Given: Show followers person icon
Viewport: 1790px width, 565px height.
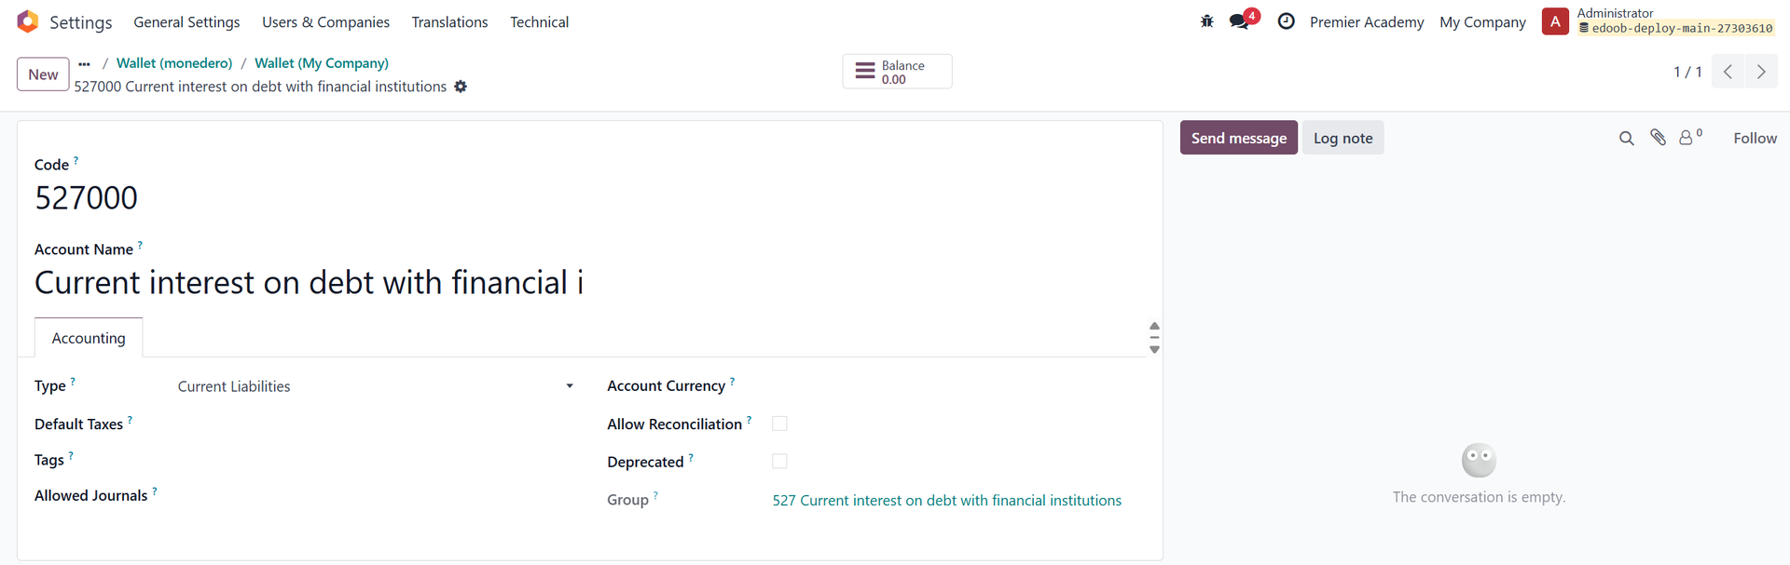Looking at the screenshot, I should (1688, 138).
